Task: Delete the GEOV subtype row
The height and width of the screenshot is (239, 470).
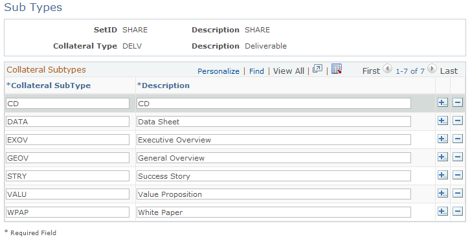Action: point(458,157)
